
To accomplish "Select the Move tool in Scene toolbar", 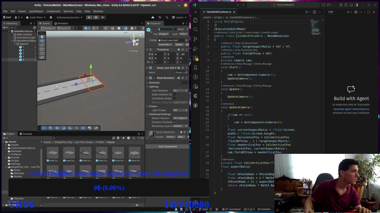I will (42, 41).
